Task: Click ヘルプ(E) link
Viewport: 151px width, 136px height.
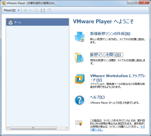Action: point(97,97)
